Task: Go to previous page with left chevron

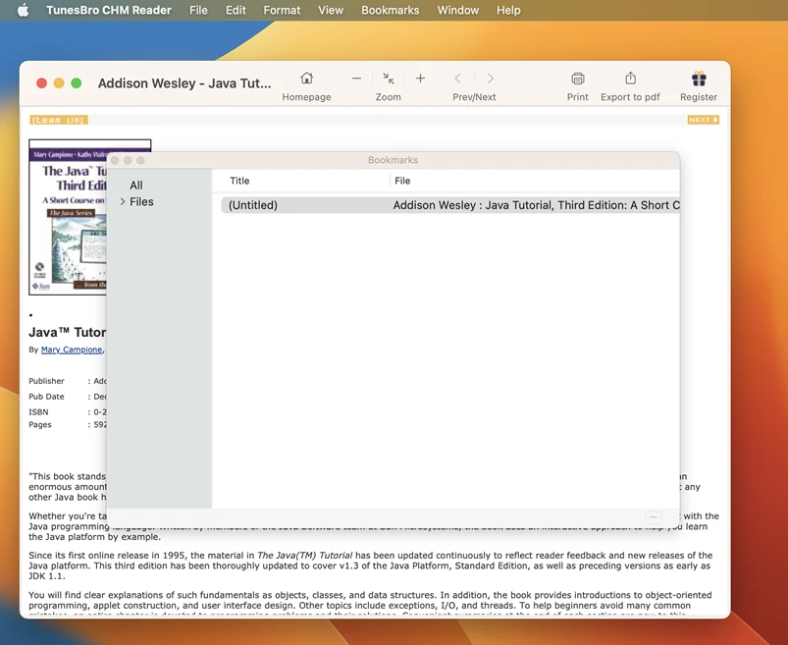Action: pos(457,78)
